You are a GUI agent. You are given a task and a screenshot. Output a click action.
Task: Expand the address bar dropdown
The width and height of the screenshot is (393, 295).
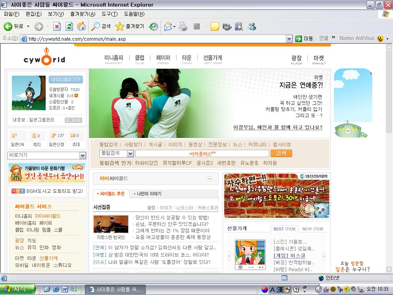pos(289,39)
